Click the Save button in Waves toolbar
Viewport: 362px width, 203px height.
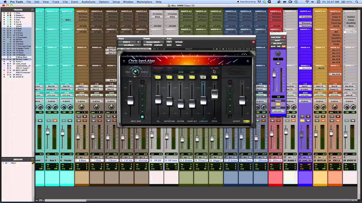coord(248,49)
